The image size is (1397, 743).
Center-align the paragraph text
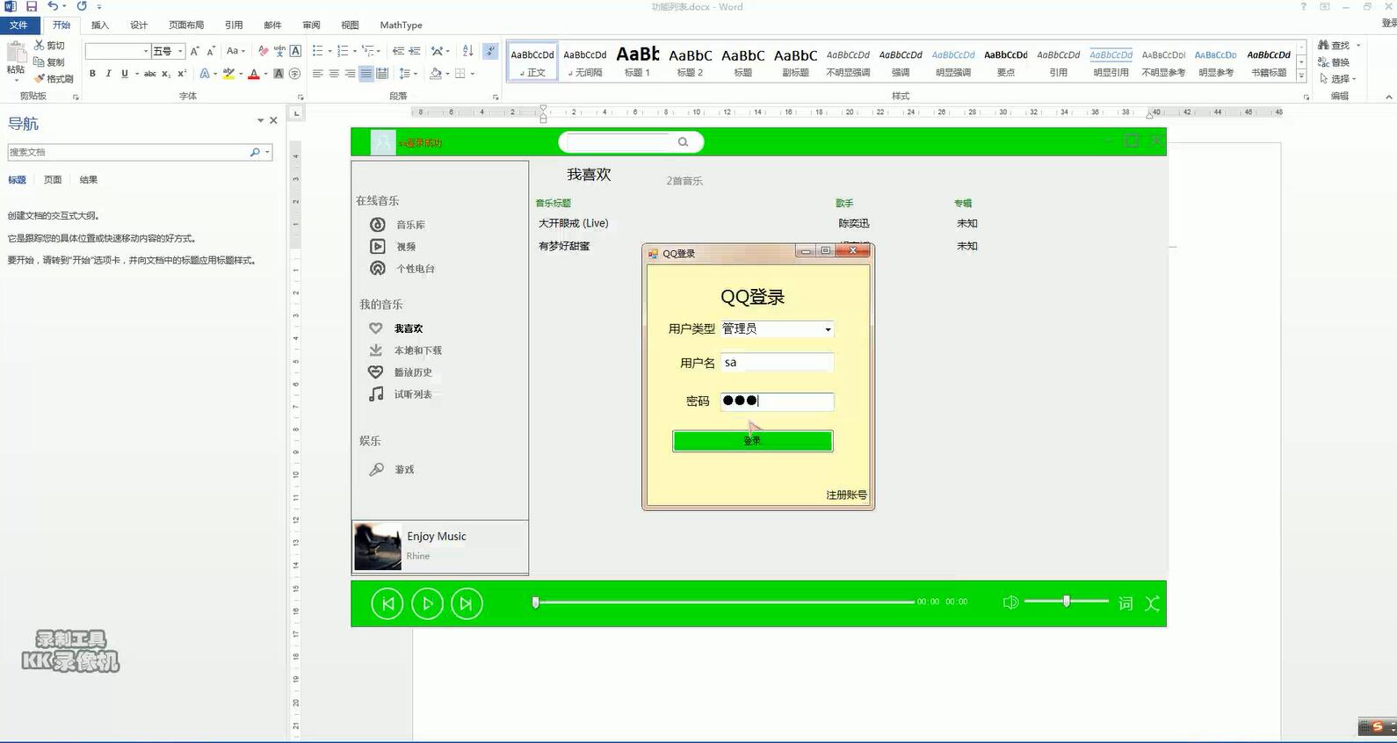tap(334, 74)
